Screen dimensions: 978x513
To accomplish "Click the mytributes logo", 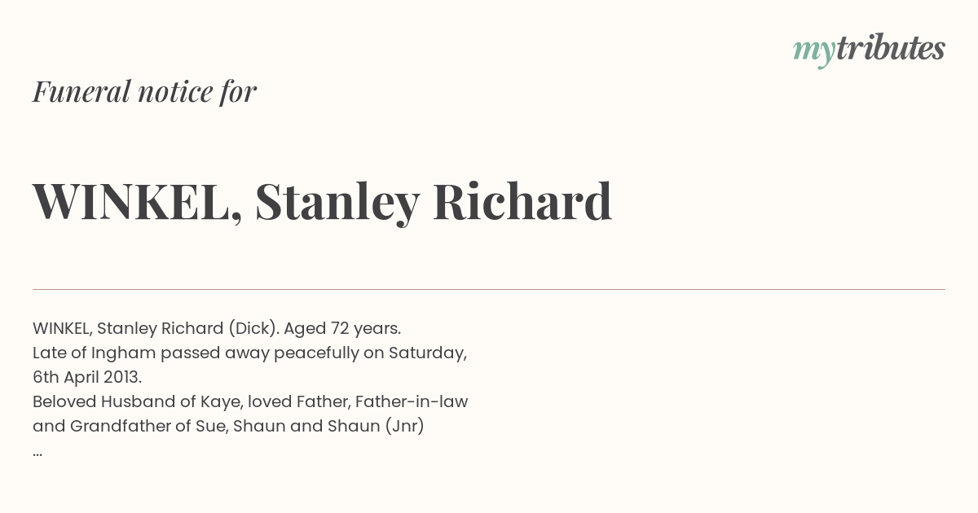I will [x=869, y=50].
